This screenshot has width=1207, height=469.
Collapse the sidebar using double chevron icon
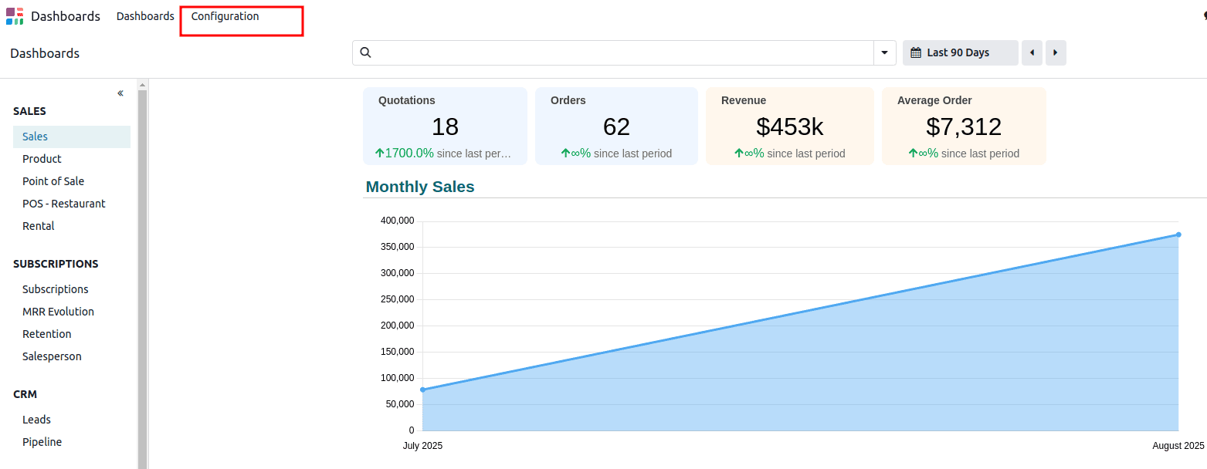coord(120,93)
